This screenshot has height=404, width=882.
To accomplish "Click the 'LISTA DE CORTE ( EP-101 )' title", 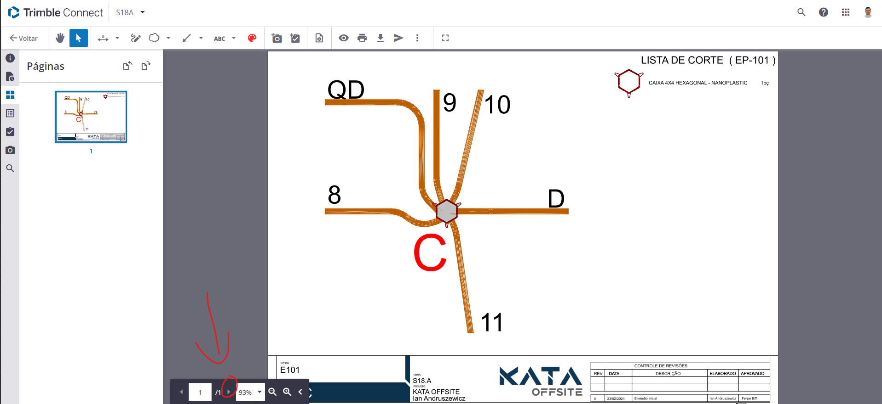I will [x=708, y=60].
